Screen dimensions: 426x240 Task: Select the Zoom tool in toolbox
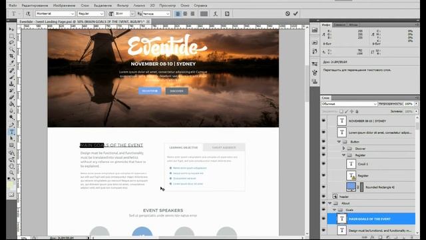coord(11,173)
